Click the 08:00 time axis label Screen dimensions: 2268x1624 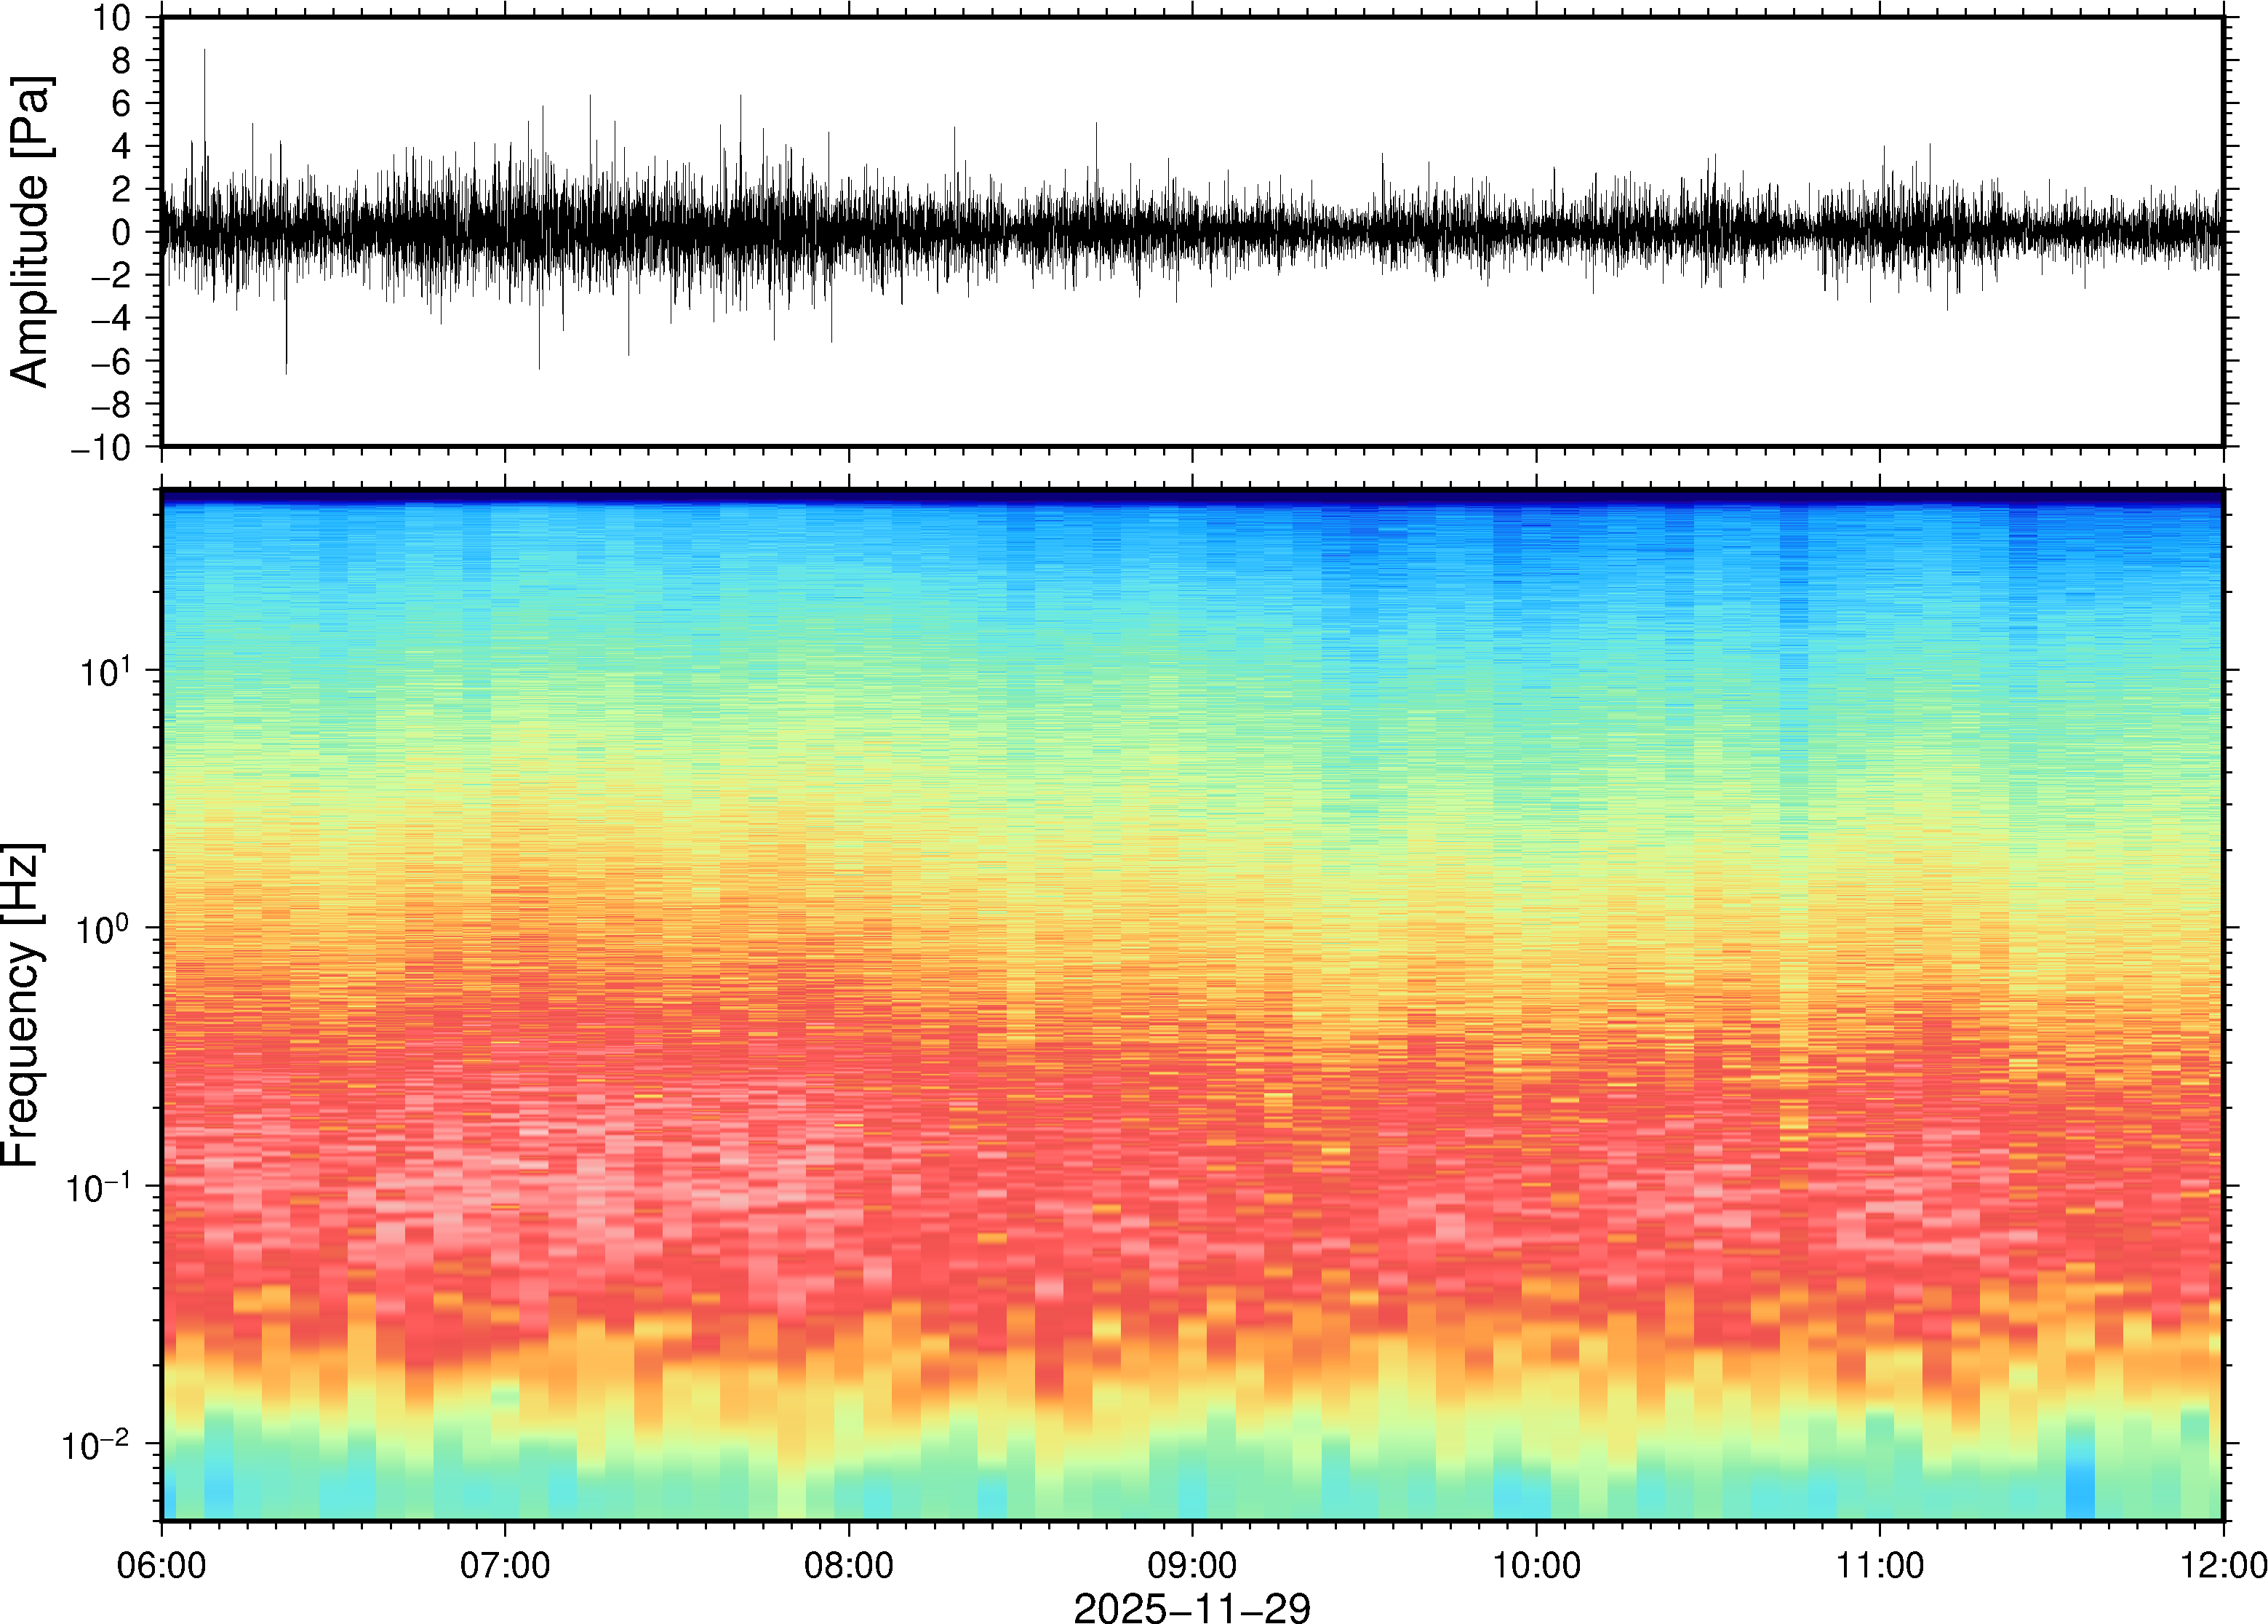point(849,1565)
